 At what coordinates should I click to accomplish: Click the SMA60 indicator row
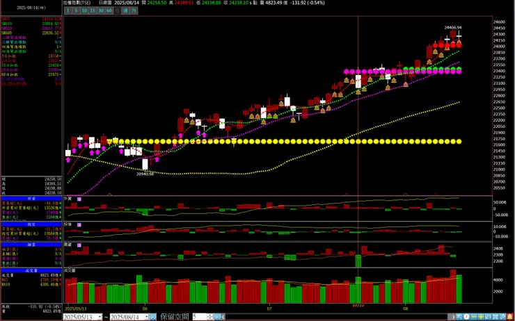(x=31, y=33)
